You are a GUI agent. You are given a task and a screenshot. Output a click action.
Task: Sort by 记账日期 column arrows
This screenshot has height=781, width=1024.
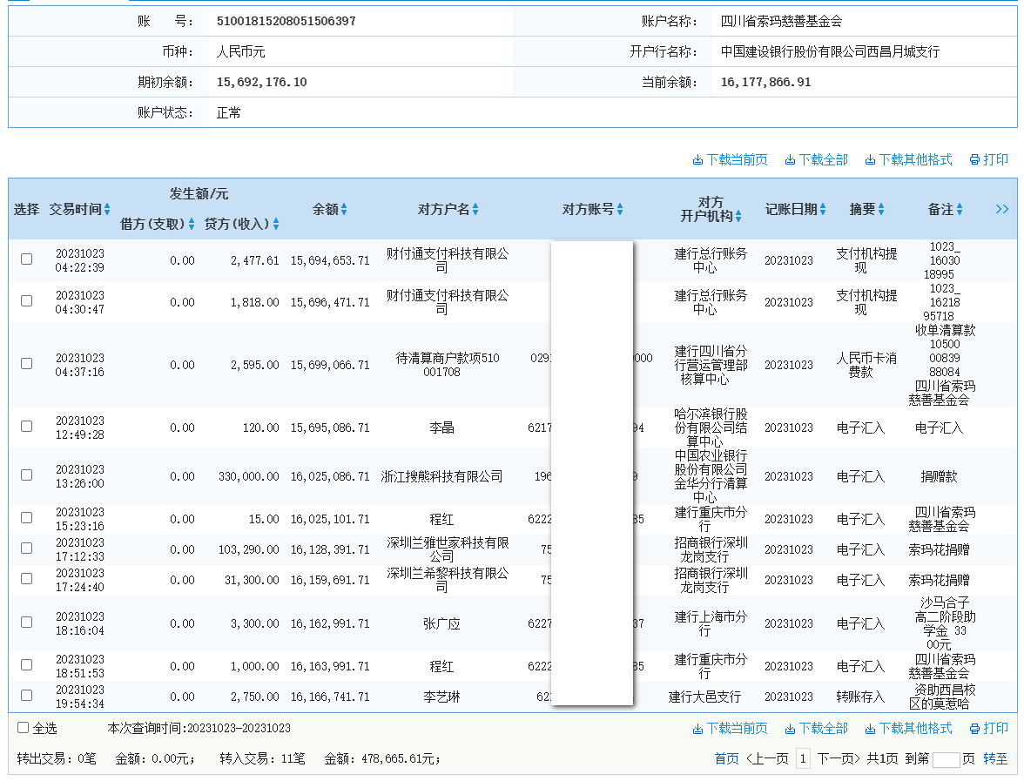pos(823,209)
